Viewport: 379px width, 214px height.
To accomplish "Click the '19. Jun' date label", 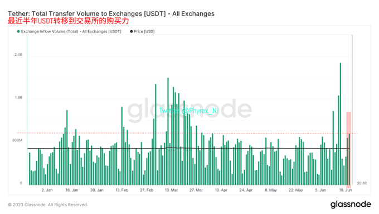I will point(346,190).
